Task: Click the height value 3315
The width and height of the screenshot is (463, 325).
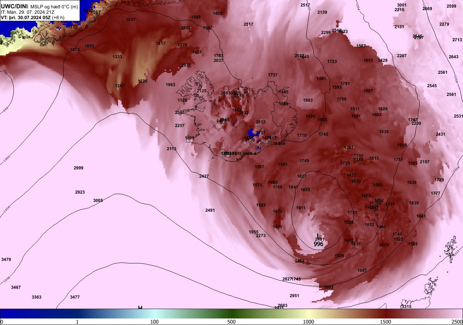Action: [407, 307]
